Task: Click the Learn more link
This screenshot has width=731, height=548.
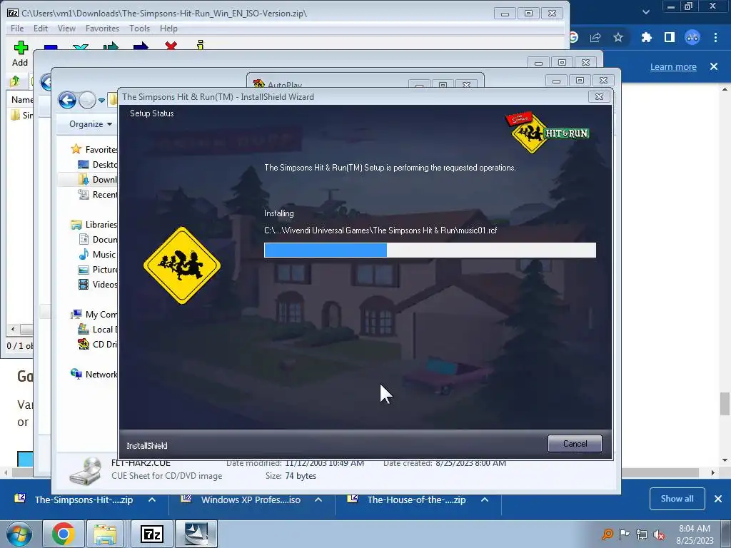Action: coord(673,66)
